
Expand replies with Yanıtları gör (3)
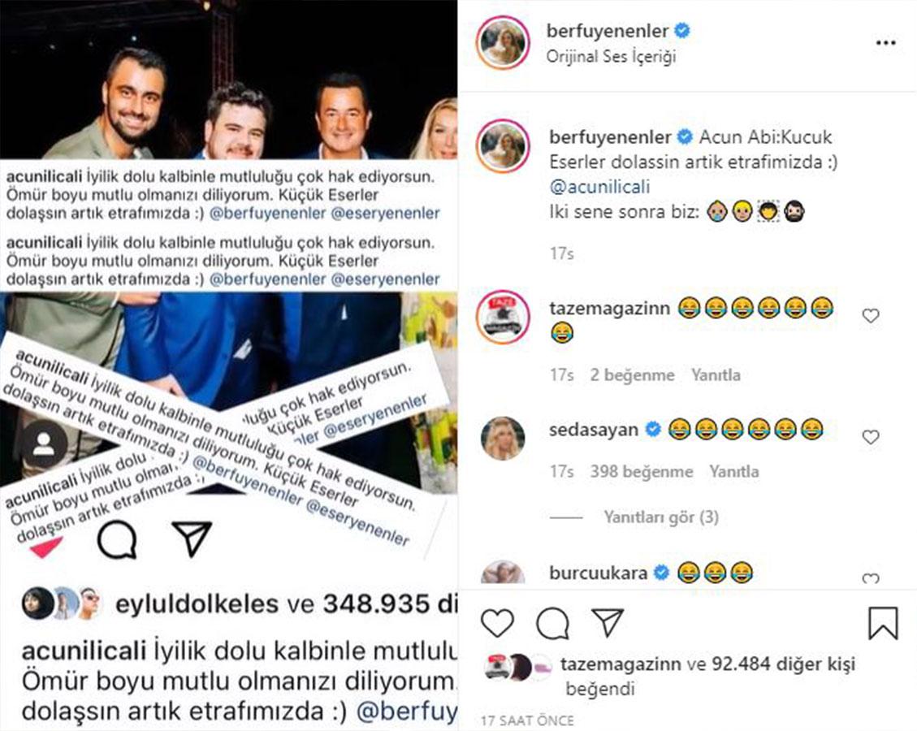click(x=661, y=517)
